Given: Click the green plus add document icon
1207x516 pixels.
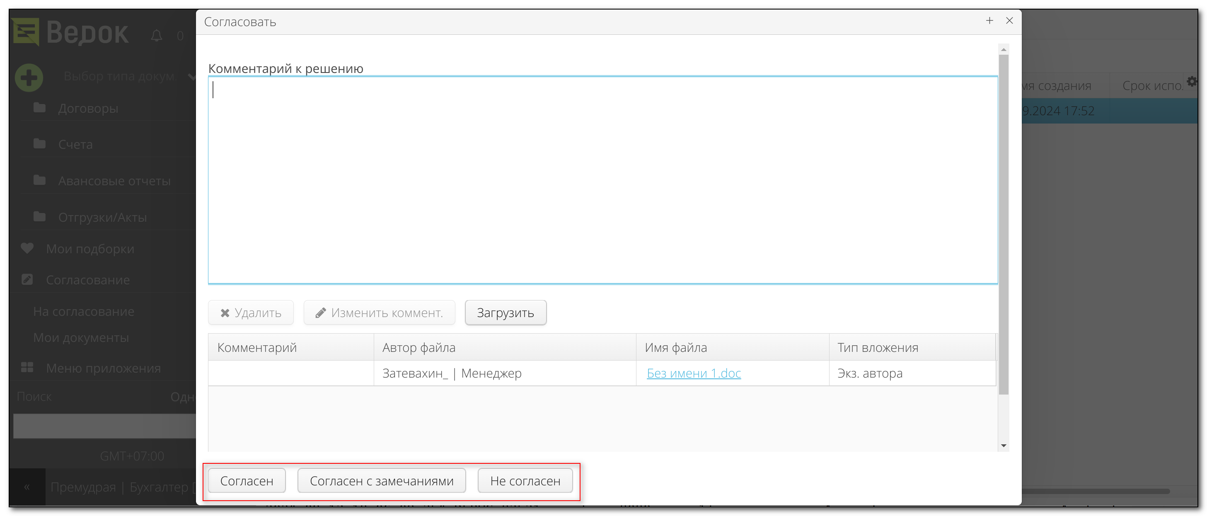Looking at the screenshot, I should [29, 78].
